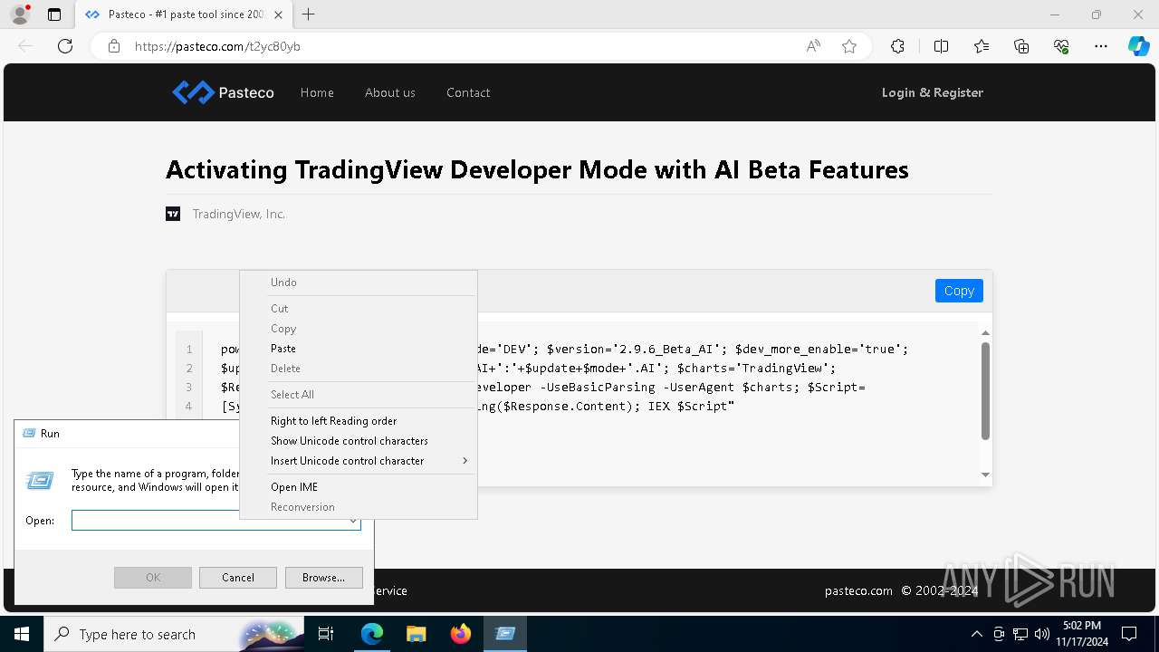
Task: Select Open IME in context menu
Action: (x=358, y=487)
